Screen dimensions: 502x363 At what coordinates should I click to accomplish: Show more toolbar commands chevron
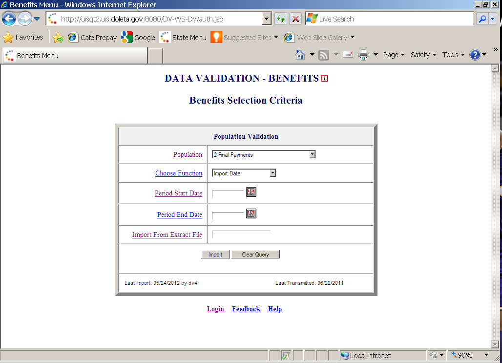496,50
